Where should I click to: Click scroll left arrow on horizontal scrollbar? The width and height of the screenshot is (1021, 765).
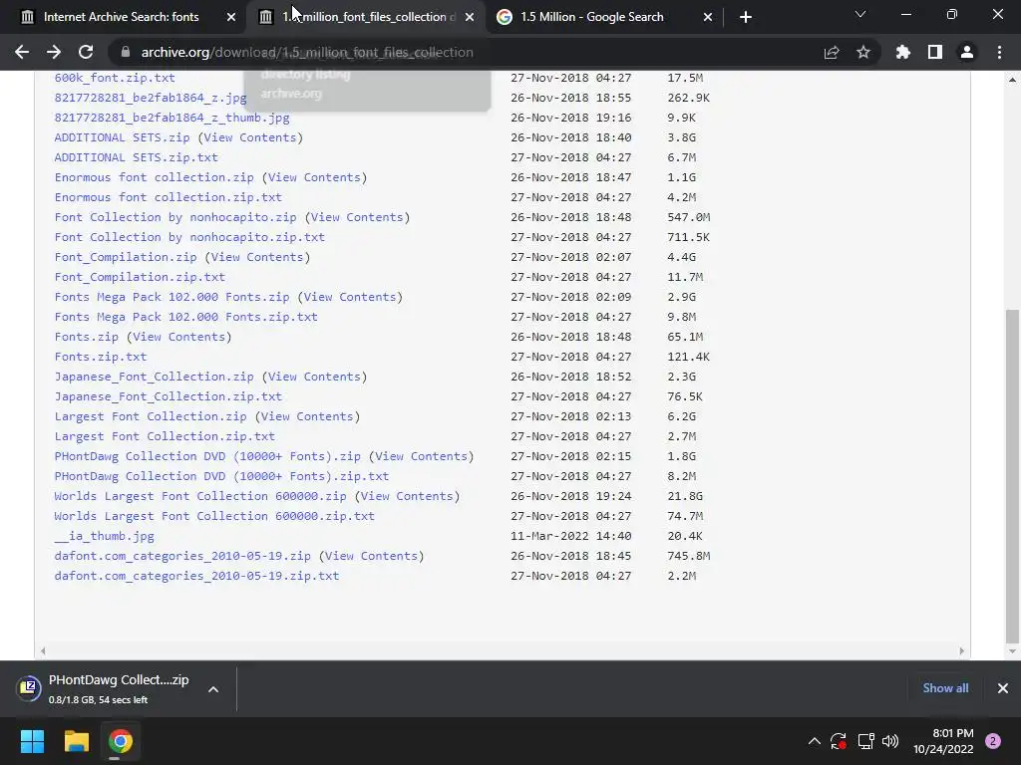(x=42, y=650)
